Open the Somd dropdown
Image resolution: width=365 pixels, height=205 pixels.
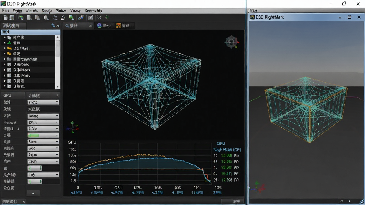(x=43, y=116)
